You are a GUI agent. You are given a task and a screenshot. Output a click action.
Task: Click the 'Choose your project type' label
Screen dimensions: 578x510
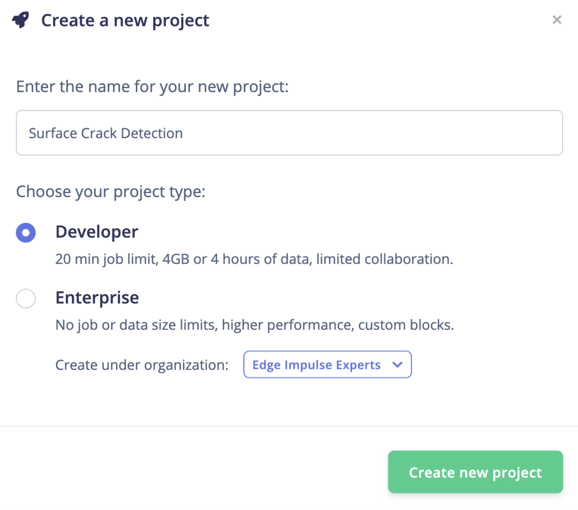click(x=110, y=192)
